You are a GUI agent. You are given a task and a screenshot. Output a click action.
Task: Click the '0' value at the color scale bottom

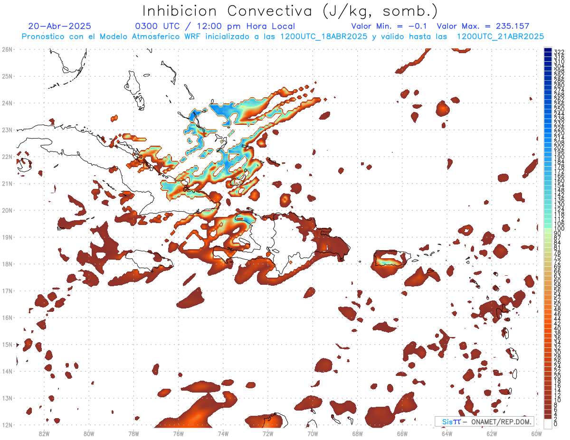point(556,424)
